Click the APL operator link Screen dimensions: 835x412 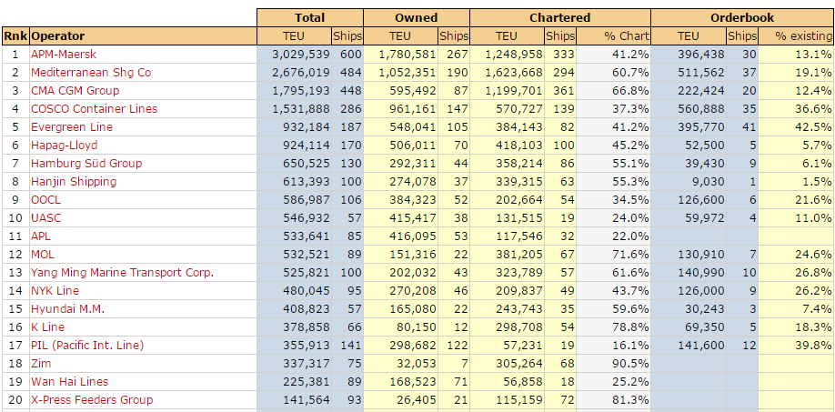click(x=41, y=236)
